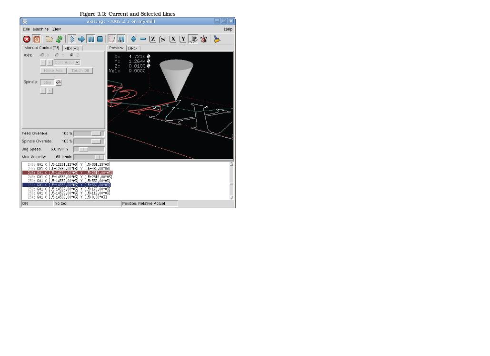Open the File menu
This screenshot has width=490, height=356.
[26, 29]
